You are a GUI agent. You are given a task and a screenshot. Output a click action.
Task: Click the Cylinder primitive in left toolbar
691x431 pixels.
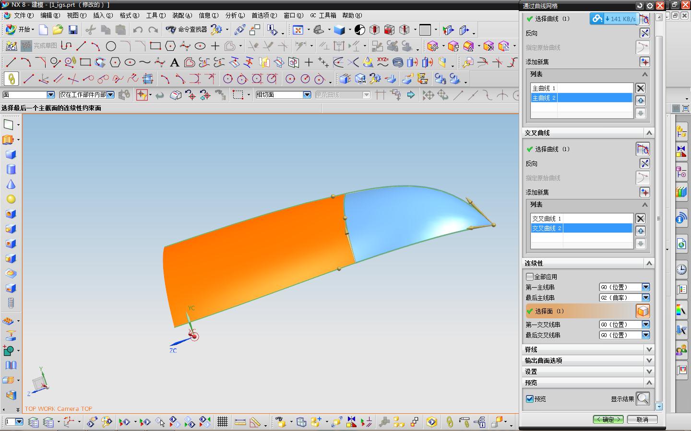click(x=11, y=169)
